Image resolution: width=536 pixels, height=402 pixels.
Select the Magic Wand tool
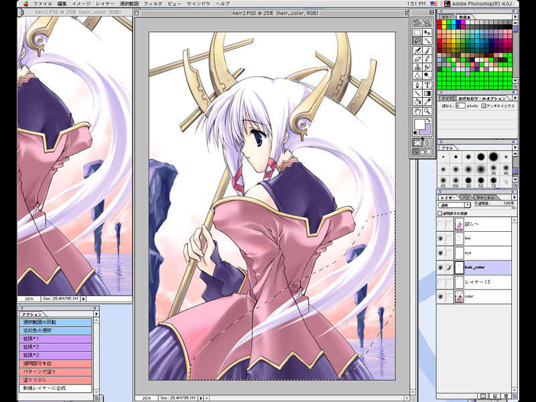[x=427, y=41]
